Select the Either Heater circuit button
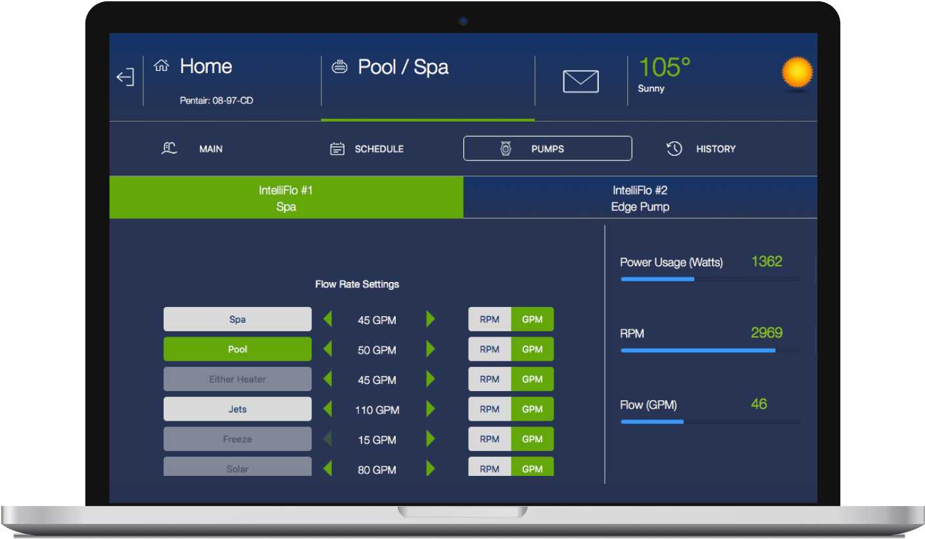Screen dimensions: 925x539 [237, 379]
